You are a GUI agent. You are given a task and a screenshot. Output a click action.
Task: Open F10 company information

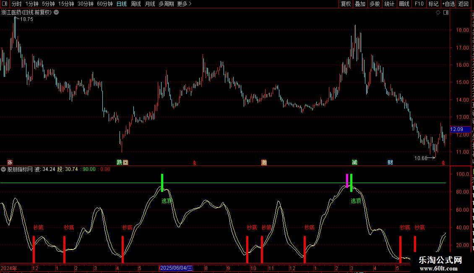pyautogui.click(x=419, y=4)
